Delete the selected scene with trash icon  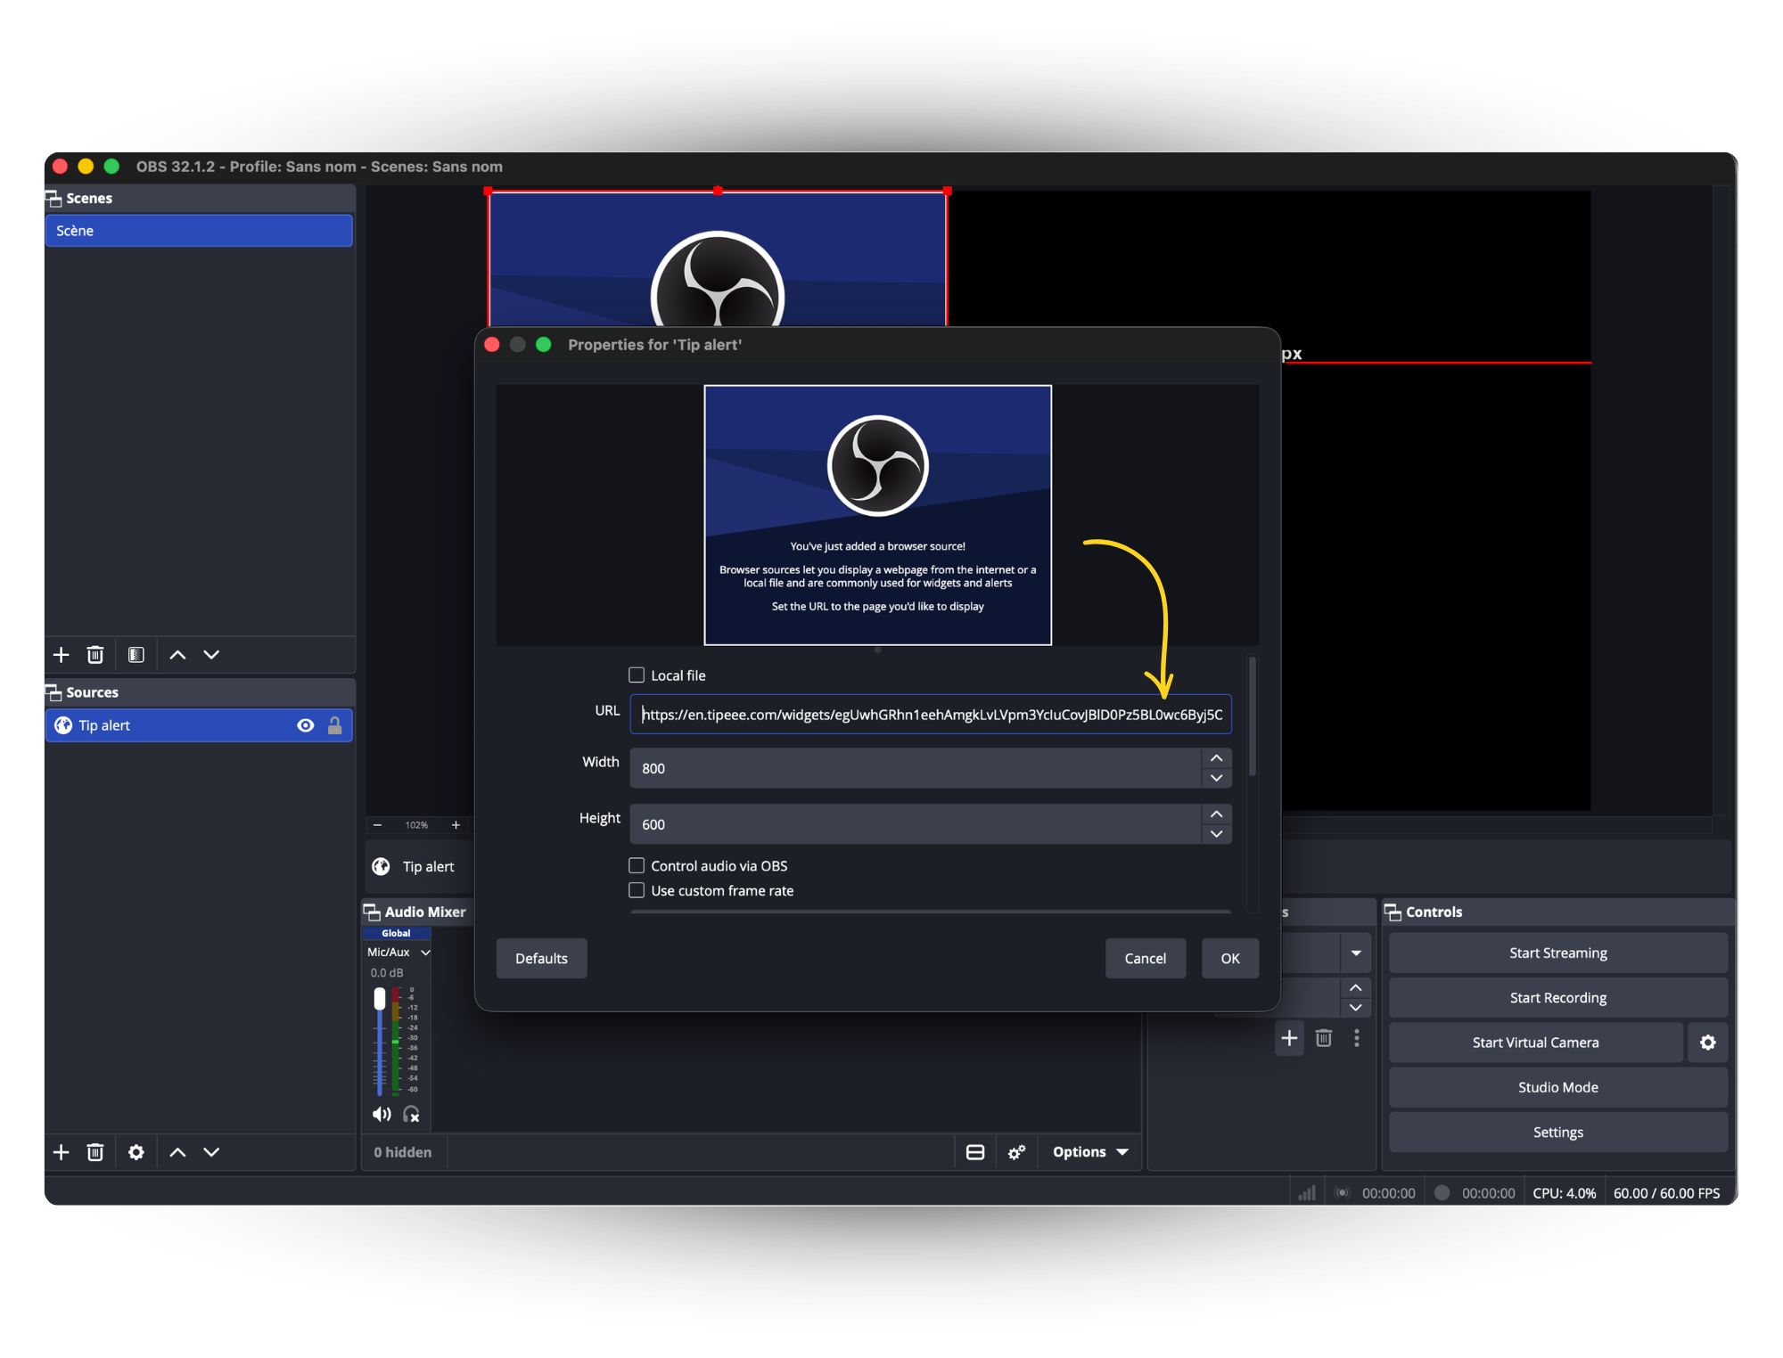95,655
